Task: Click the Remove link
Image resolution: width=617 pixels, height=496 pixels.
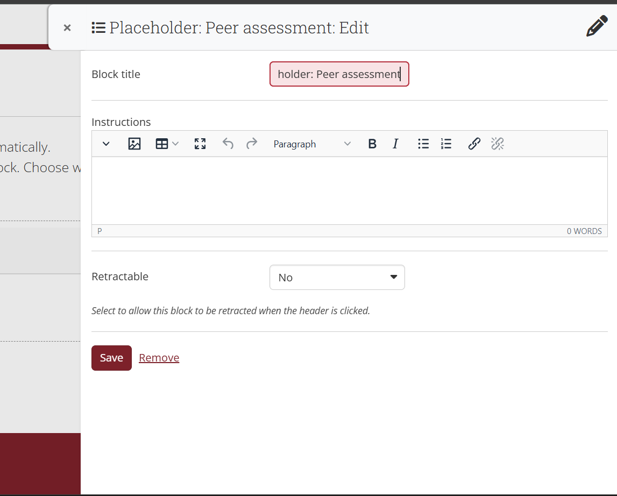Action: click(159, 358)
